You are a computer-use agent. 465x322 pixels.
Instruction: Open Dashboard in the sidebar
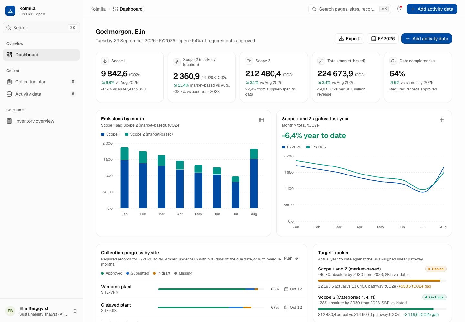click(x=41, y=55)
